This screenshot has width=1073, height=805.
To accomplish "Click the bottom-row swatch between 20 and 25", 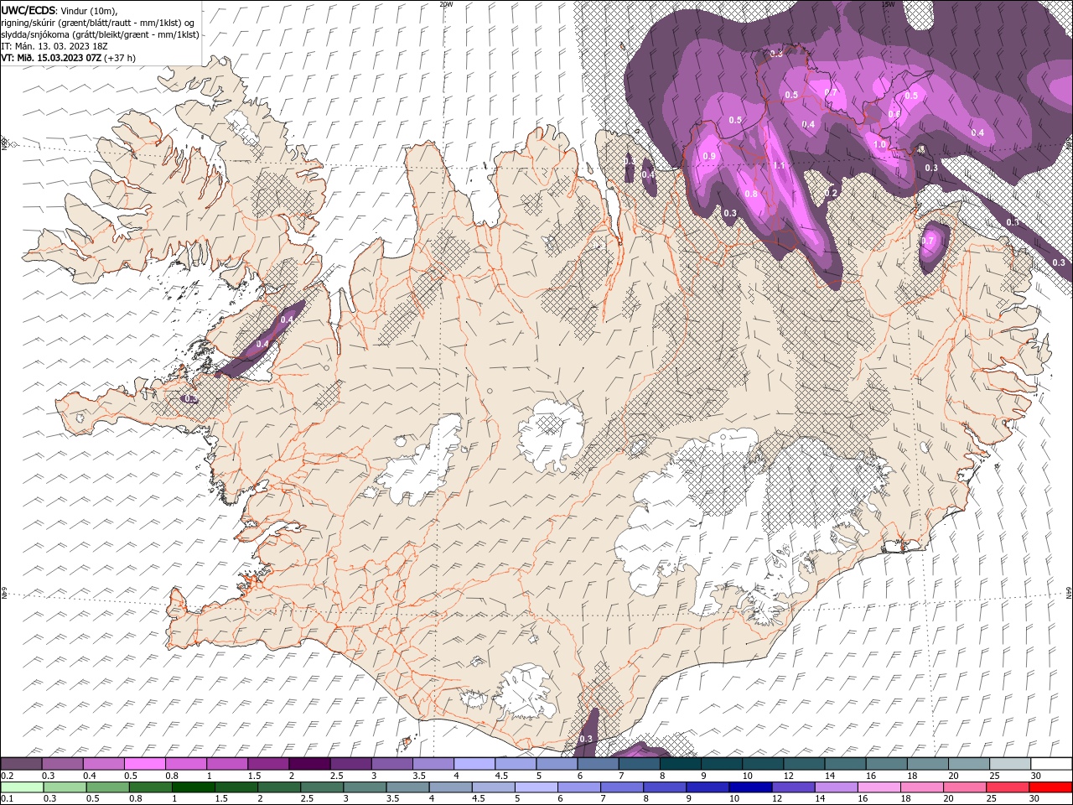I will [965, 787].
